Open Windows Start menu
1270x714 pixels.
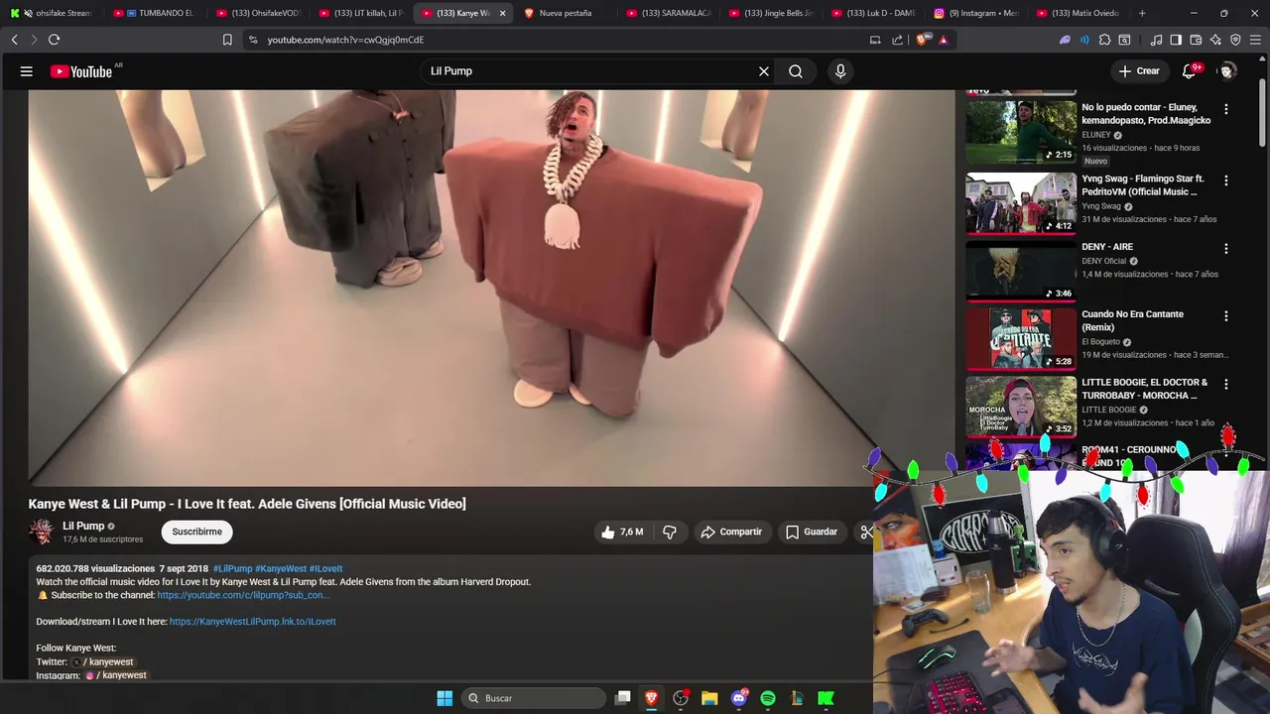tap(444, 698)
